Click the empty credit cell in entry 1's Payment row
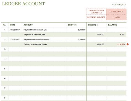Image resolution: width=131 pixels, height=101 pixels. click(x=96, y=30)
